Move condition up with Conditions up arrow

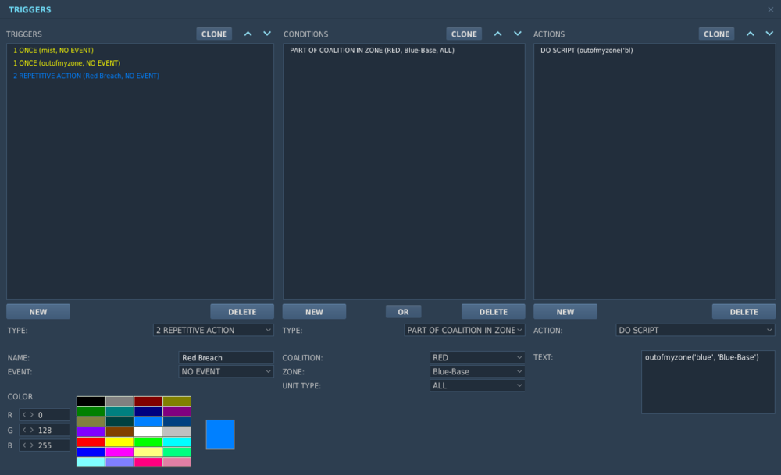pyautogui.click(x=497, y=34)
